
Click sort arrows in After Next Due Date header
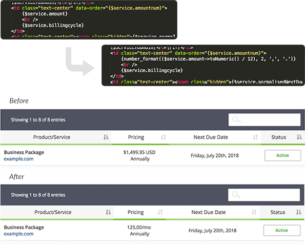tap(254, 212)
